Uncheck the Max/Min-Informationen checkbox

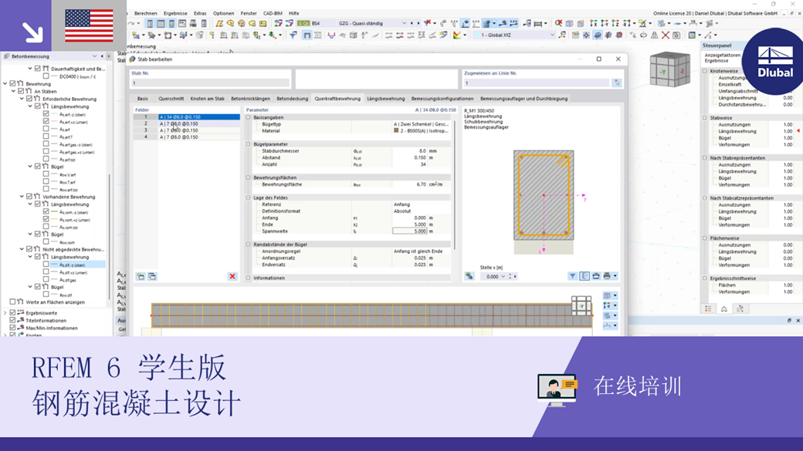click(13, 328)
